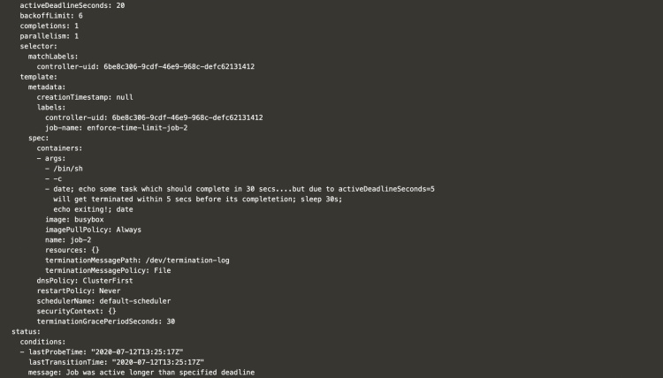Click imagePullPolicy: Always line
Viewport: 663px width, 378px height.
[x=94, y=230]
